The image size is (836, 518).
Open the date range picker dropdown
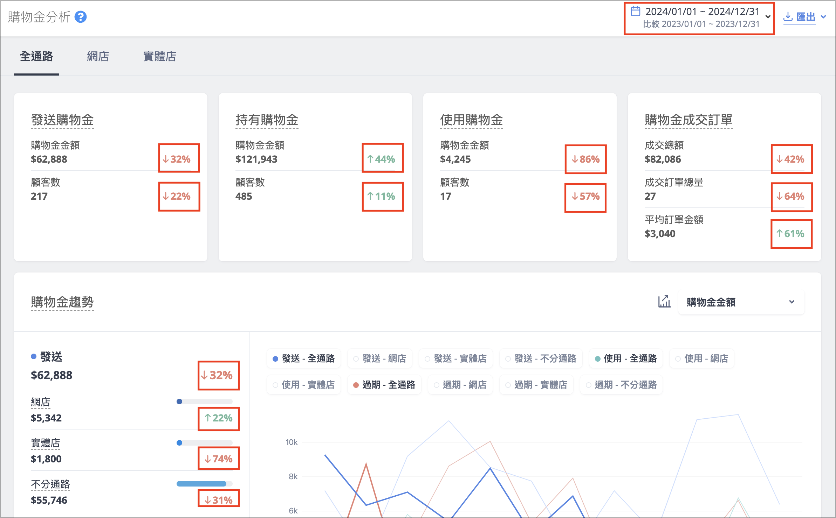[699, 18]
